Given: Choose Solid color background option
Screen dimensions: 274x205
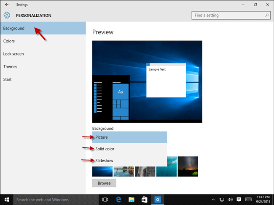Looking at the screenshot, I should click(x=129, y=149).
